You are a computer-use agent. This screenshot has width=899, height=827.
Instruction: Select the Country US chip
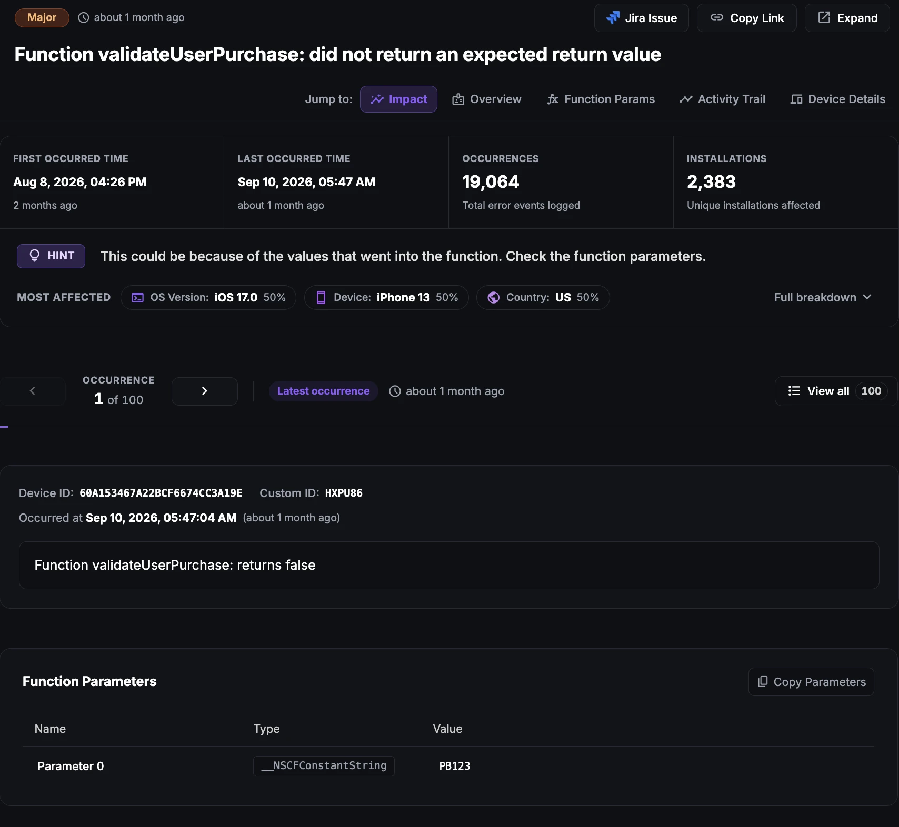coord(543,298)
